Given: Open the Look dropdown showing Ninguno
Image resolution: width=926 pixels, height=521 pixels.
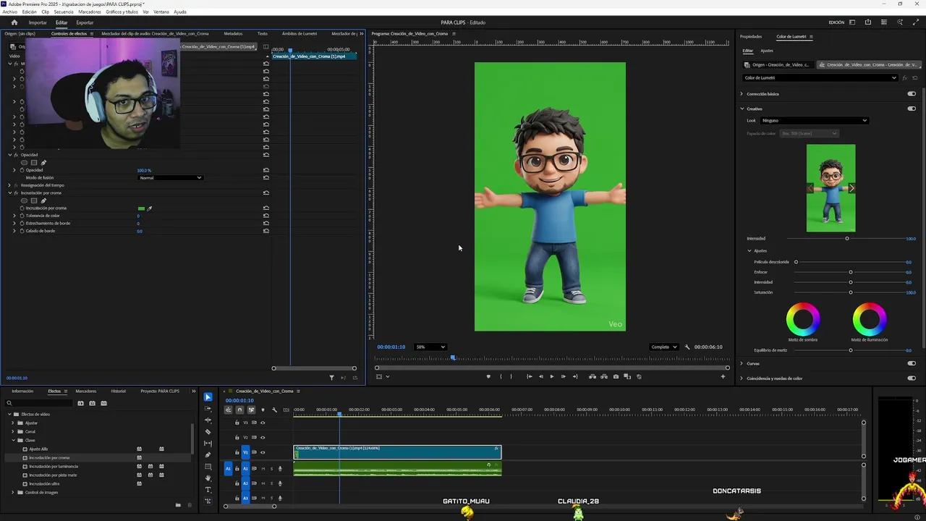Looking at the screenshot, I should [x=813, y=121].
